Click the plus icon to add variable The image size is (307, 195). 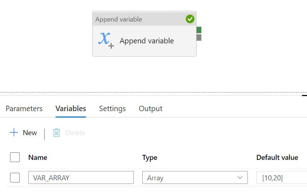(14, 133)
